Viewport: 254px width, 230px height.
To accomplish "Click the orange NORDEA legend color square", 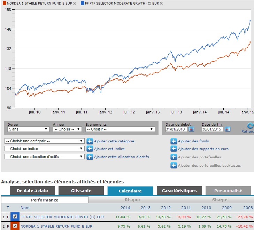I will [5, 3].
